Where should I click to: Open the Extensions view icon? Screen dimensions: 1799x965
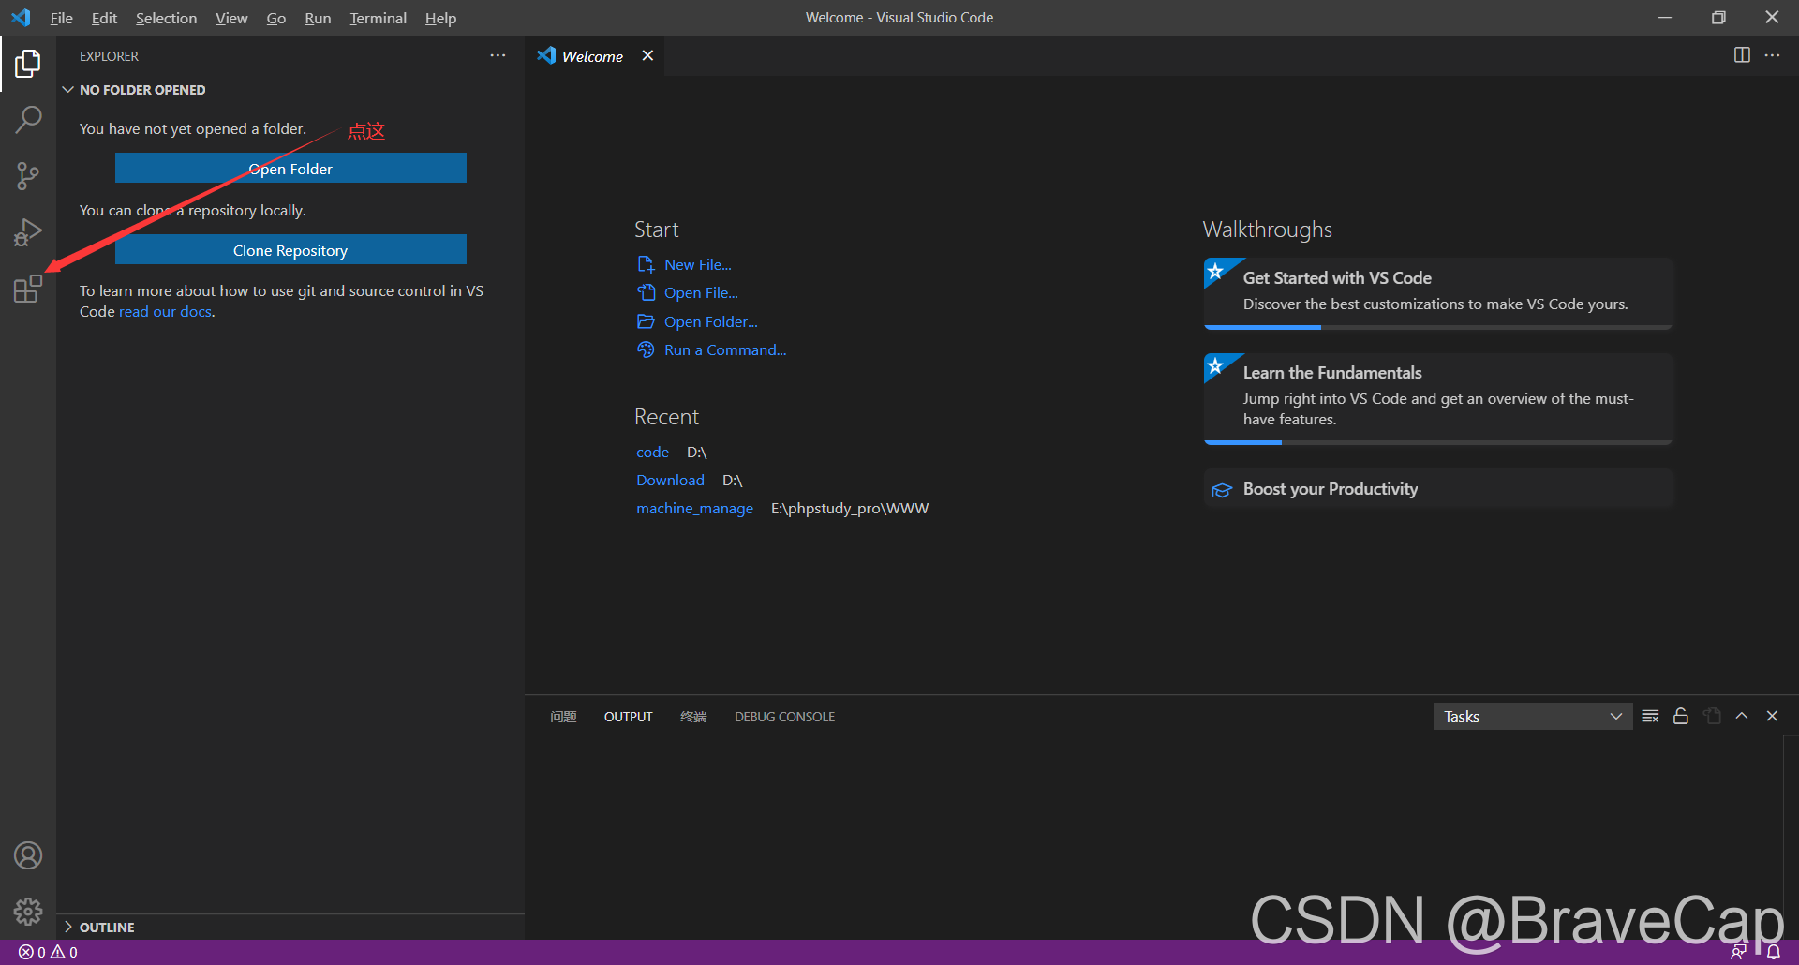(28, 289)
